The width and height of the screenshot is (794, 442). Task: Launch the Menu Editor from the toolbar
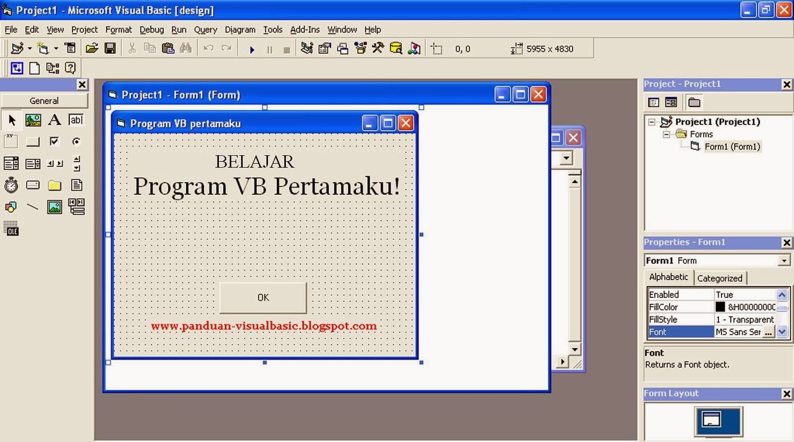point(70,48)
